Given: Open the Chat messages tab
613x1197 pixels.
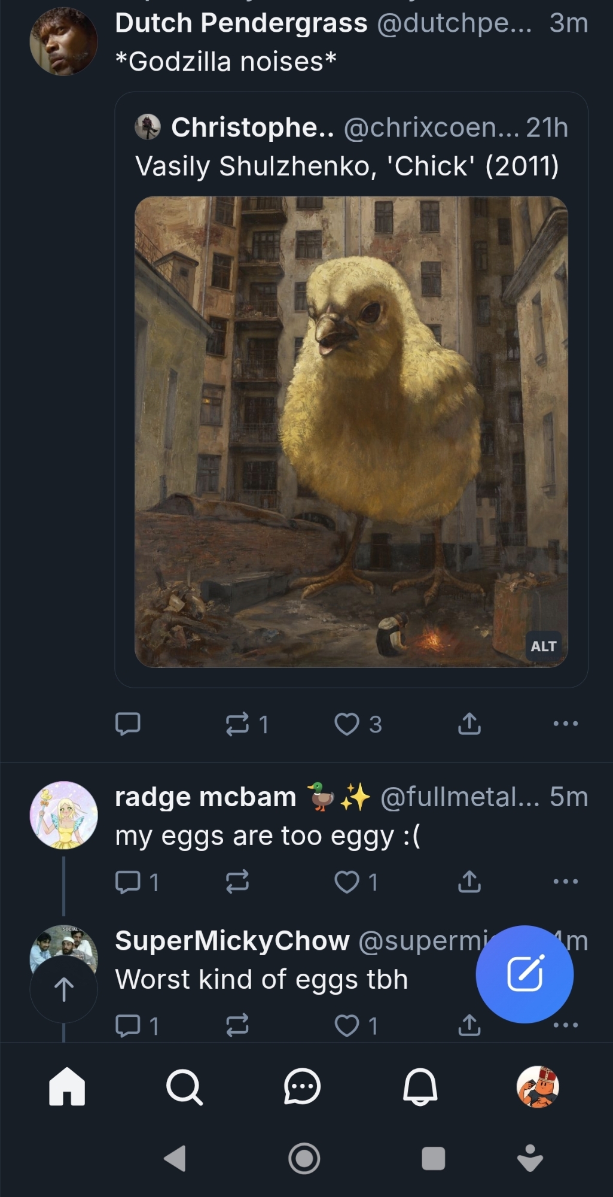Looking at the screenshot, I should pyautogui.click(x=302, y=1086).
